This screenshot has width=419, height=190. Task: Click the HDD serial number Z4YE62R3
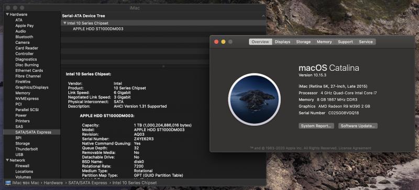tap(144, 139)
